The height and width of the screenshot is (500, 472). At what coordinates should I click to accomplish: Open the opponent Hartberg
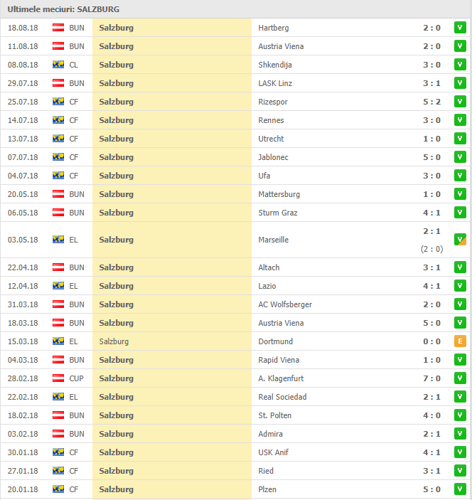(274, 28)
